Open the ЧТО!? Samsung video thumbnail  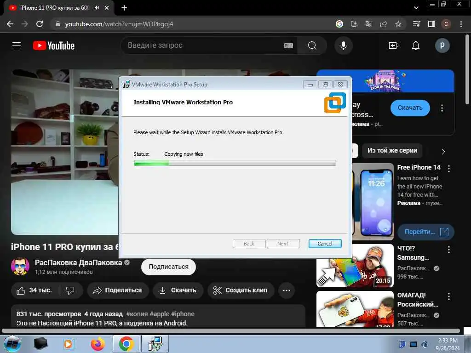[x=355, y=266]
